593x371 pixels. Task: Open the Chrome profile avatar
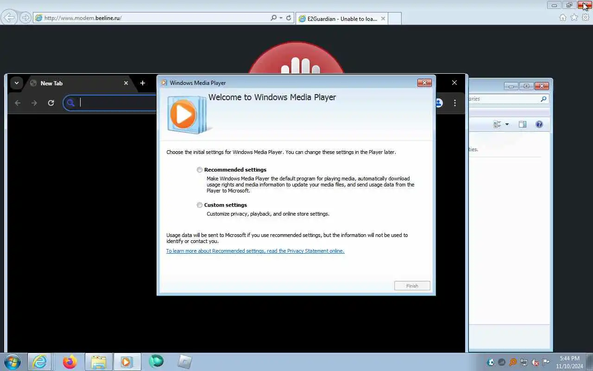click(x=438, y=103)
